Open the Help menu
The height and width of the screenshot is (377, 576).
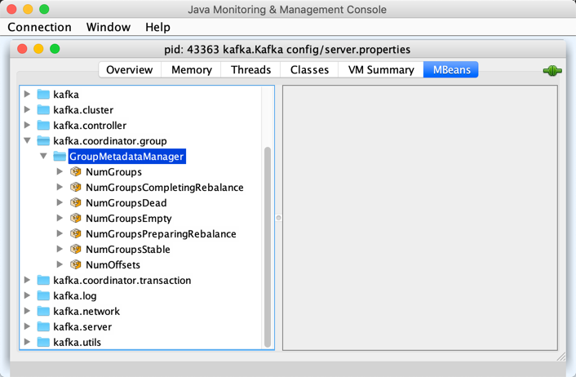click(x=157, y=27)
